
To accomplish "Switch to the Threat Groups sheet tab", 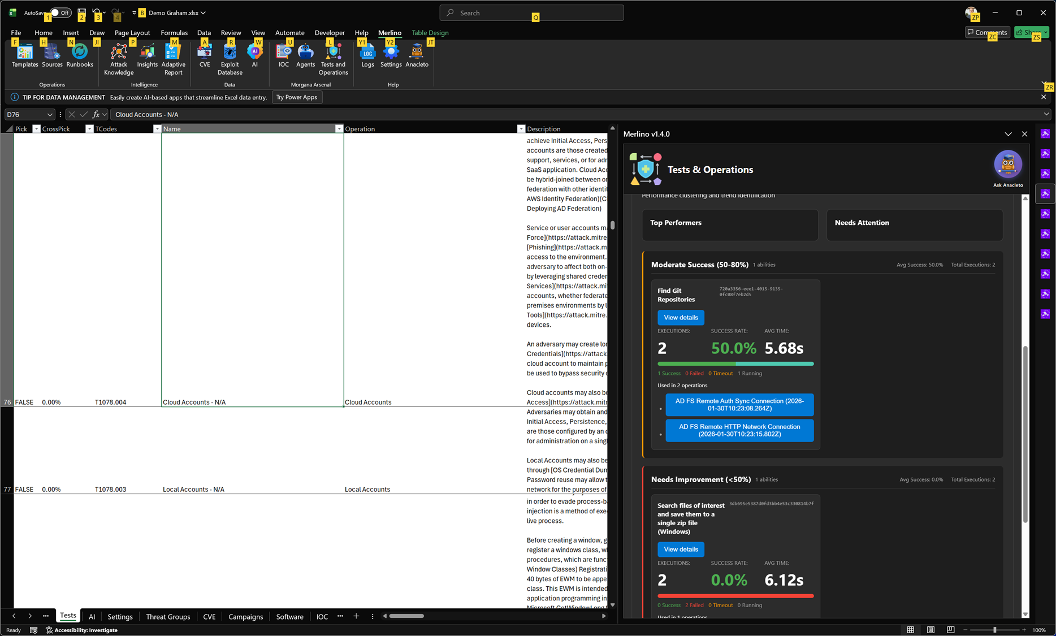I will pos(168,616).
